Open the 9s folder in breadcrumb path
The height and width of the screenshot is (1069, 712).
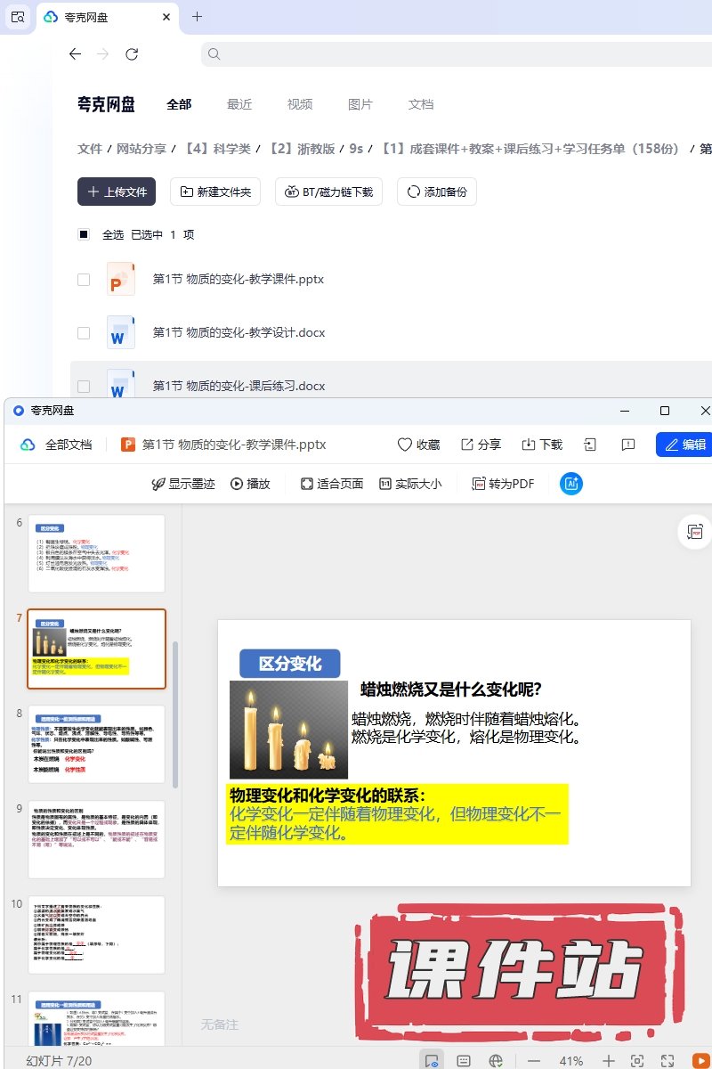point(356,149)
